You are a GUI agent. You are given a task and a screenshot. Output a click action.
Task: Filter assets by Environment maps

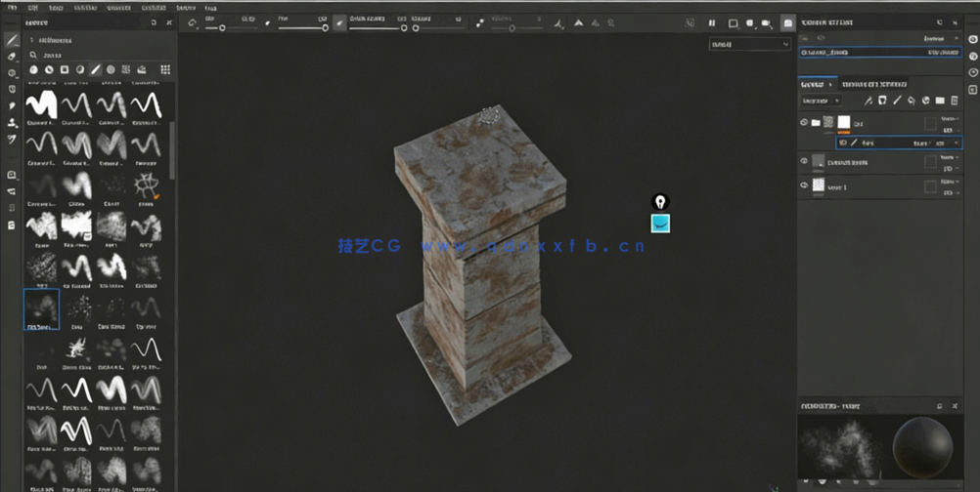pos(142,70)
